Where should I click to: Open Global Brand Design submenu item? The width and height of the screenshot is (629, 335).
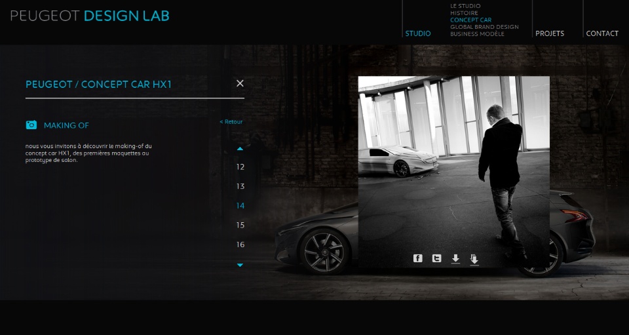pyautogui.click(x=484, y=27)
